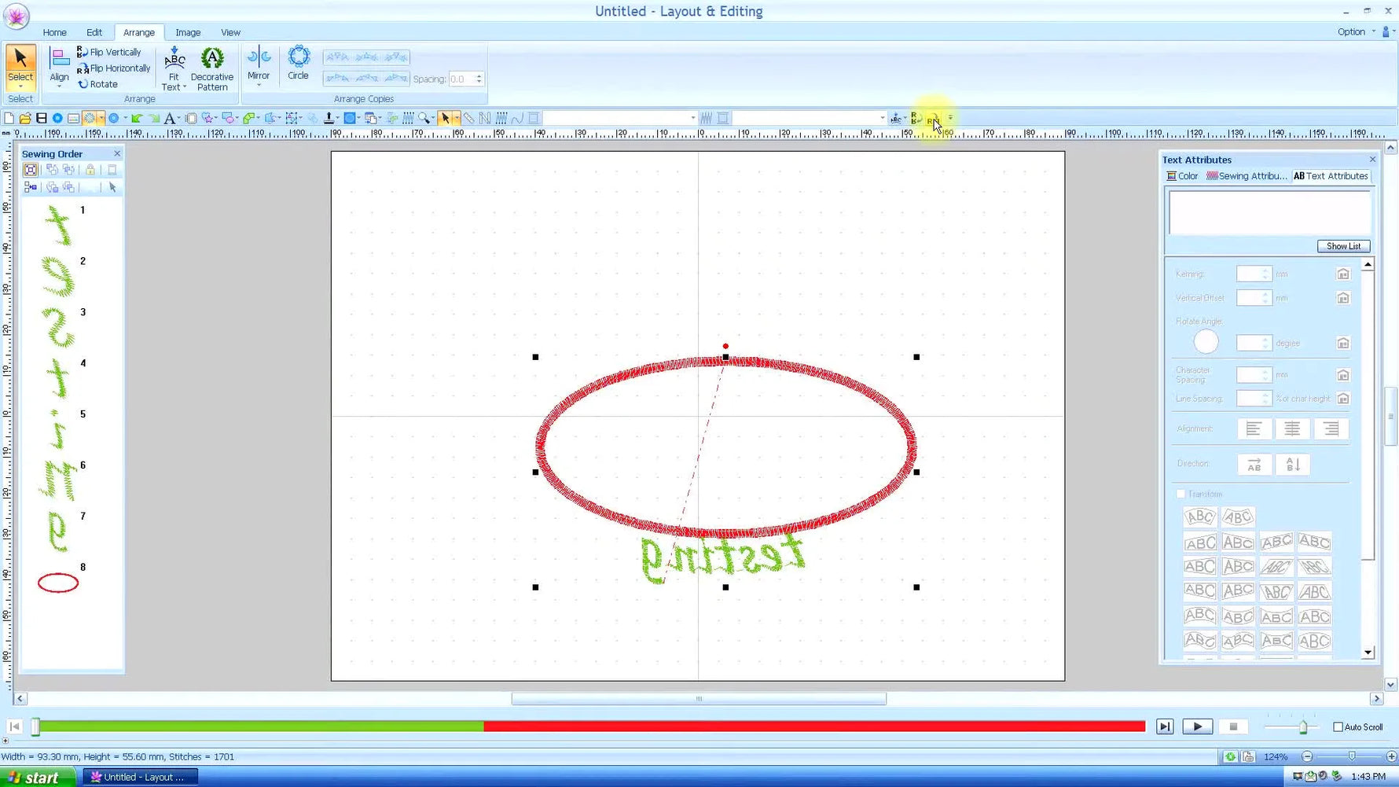Click the zoom in plus button in status bar
Screen dimensions: 1399x787
pos(1391,756)
